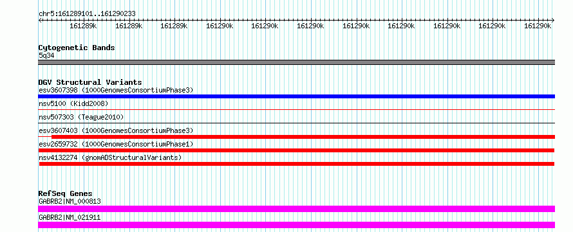The height and width of the screenshot is (232, 573).
Task: Click the chr5:161289101..161290233 coordinate label
Action: 87,13
